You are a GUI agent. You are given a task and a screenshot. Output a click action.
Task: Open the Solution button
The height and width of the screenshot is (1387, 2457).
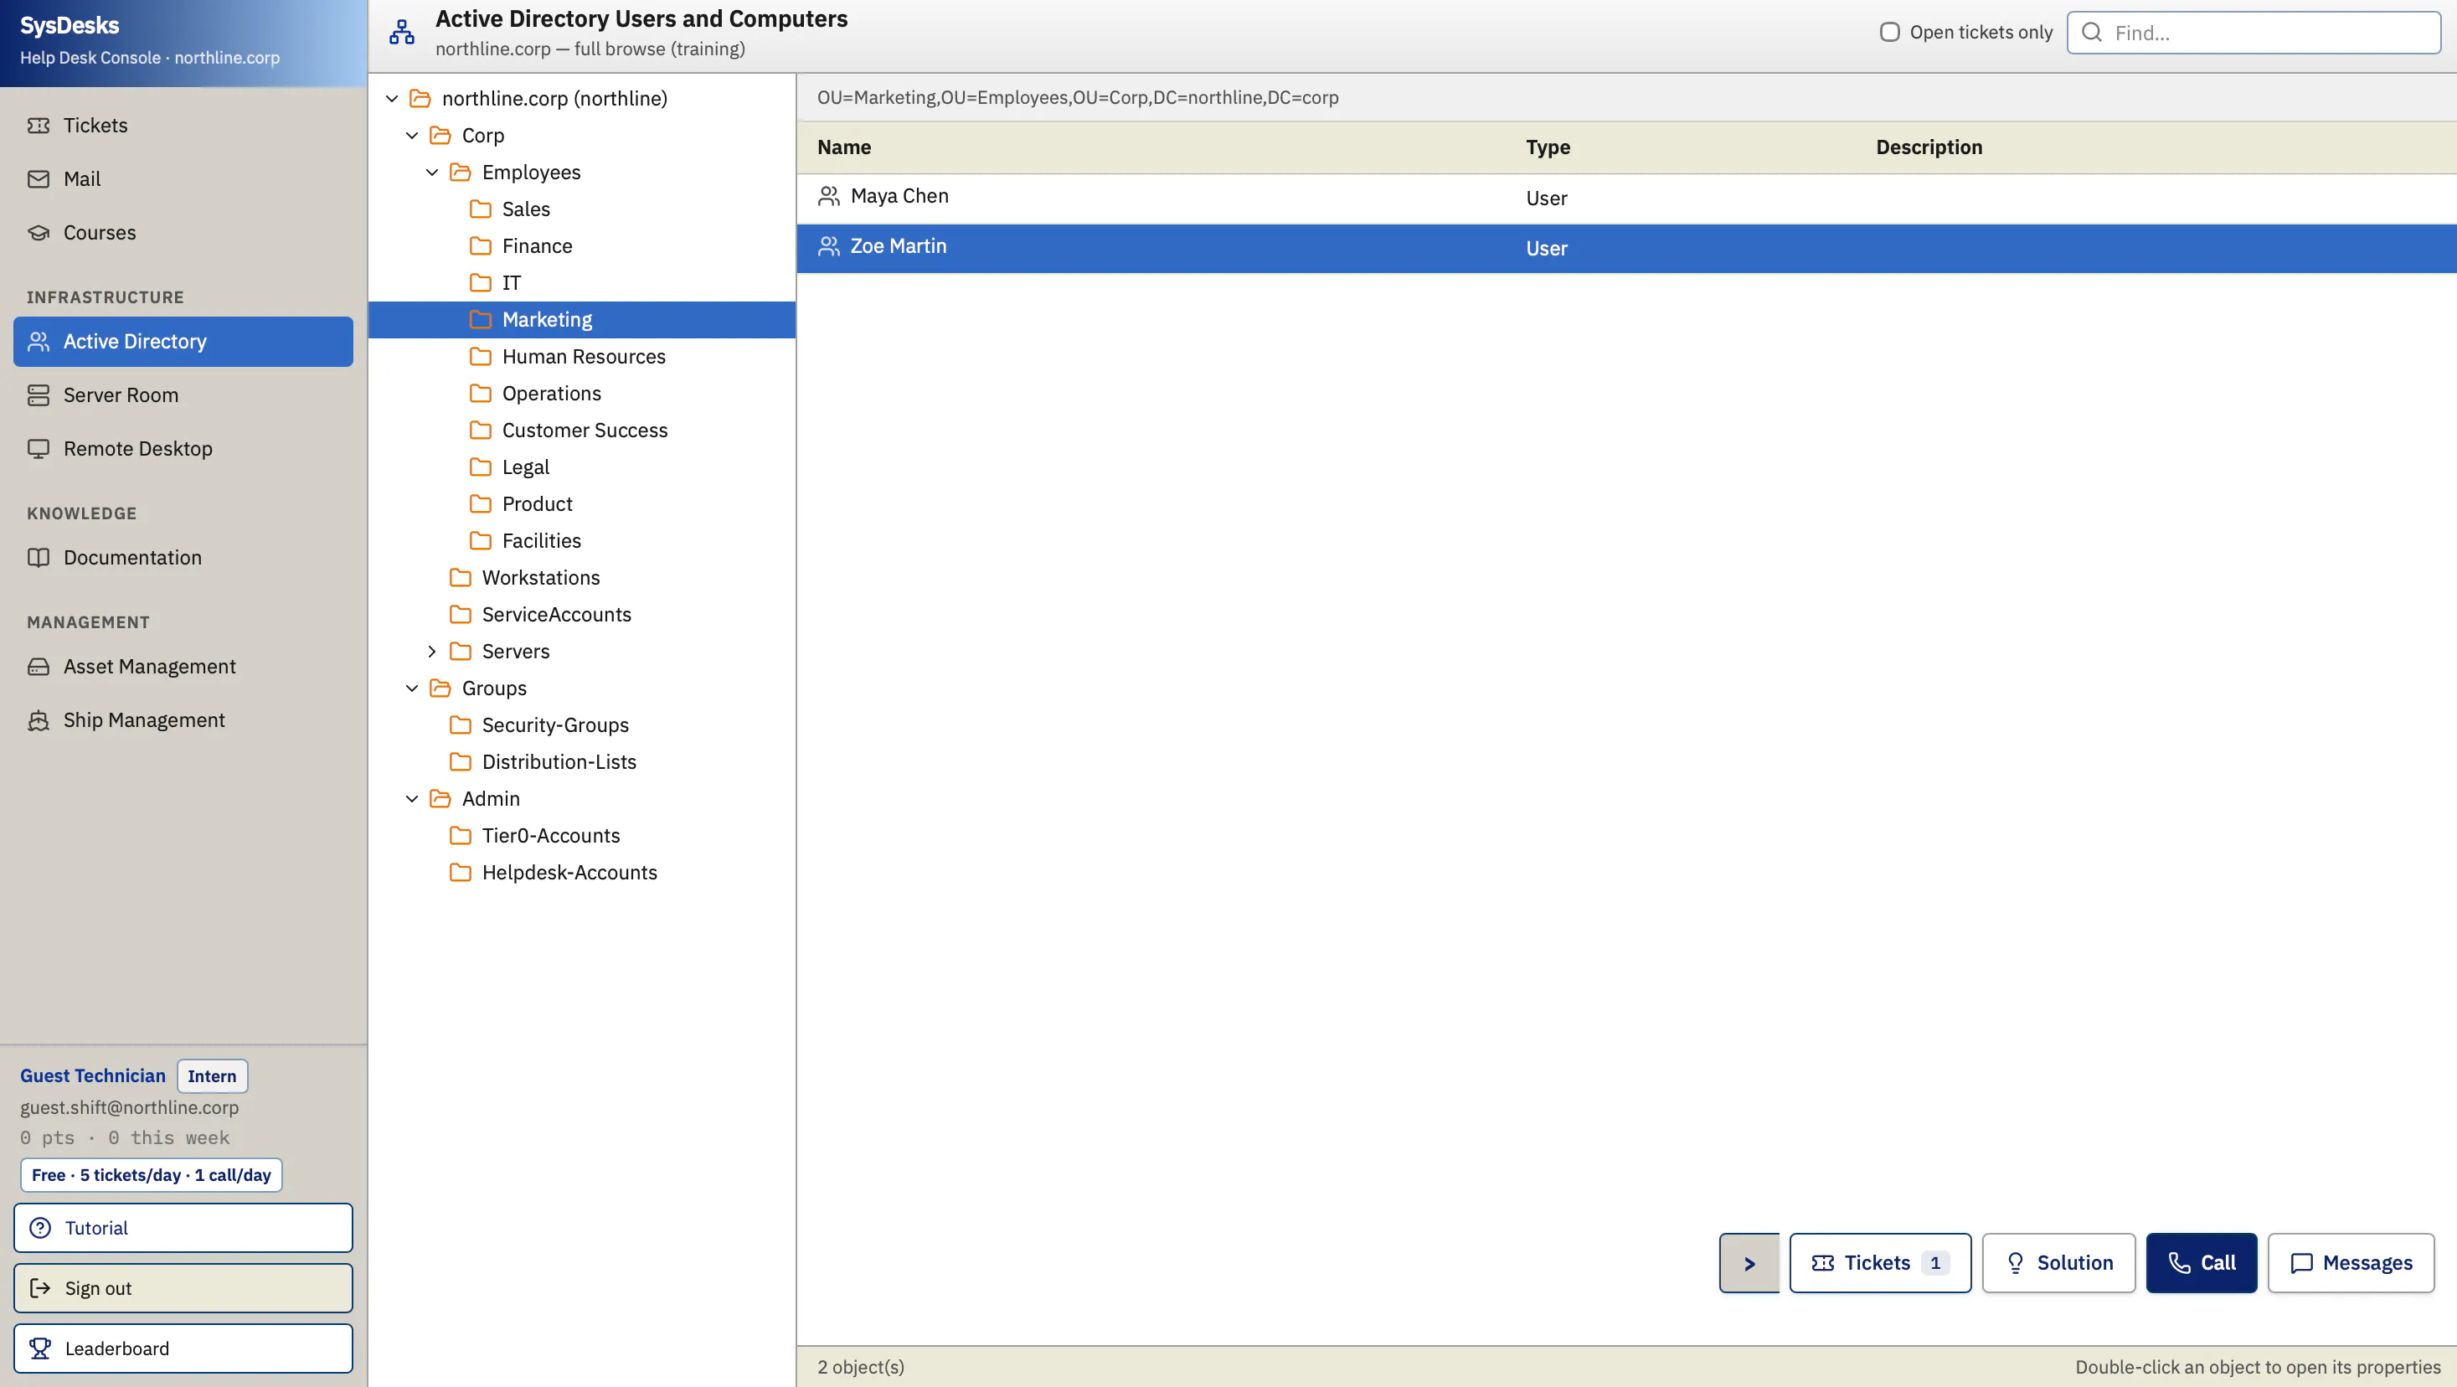[x=2058, y=1263]
